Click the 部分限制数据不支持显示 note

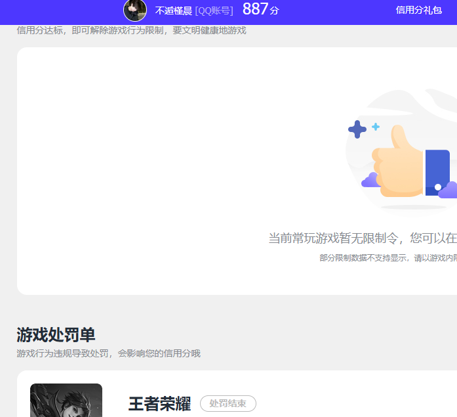coord(388,258)
